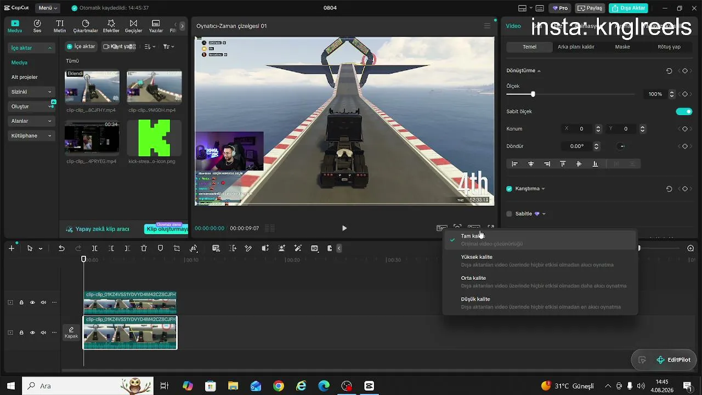Click the delete trash icon
This screenshot has height=395, width=702.
(x=144, y=249)
